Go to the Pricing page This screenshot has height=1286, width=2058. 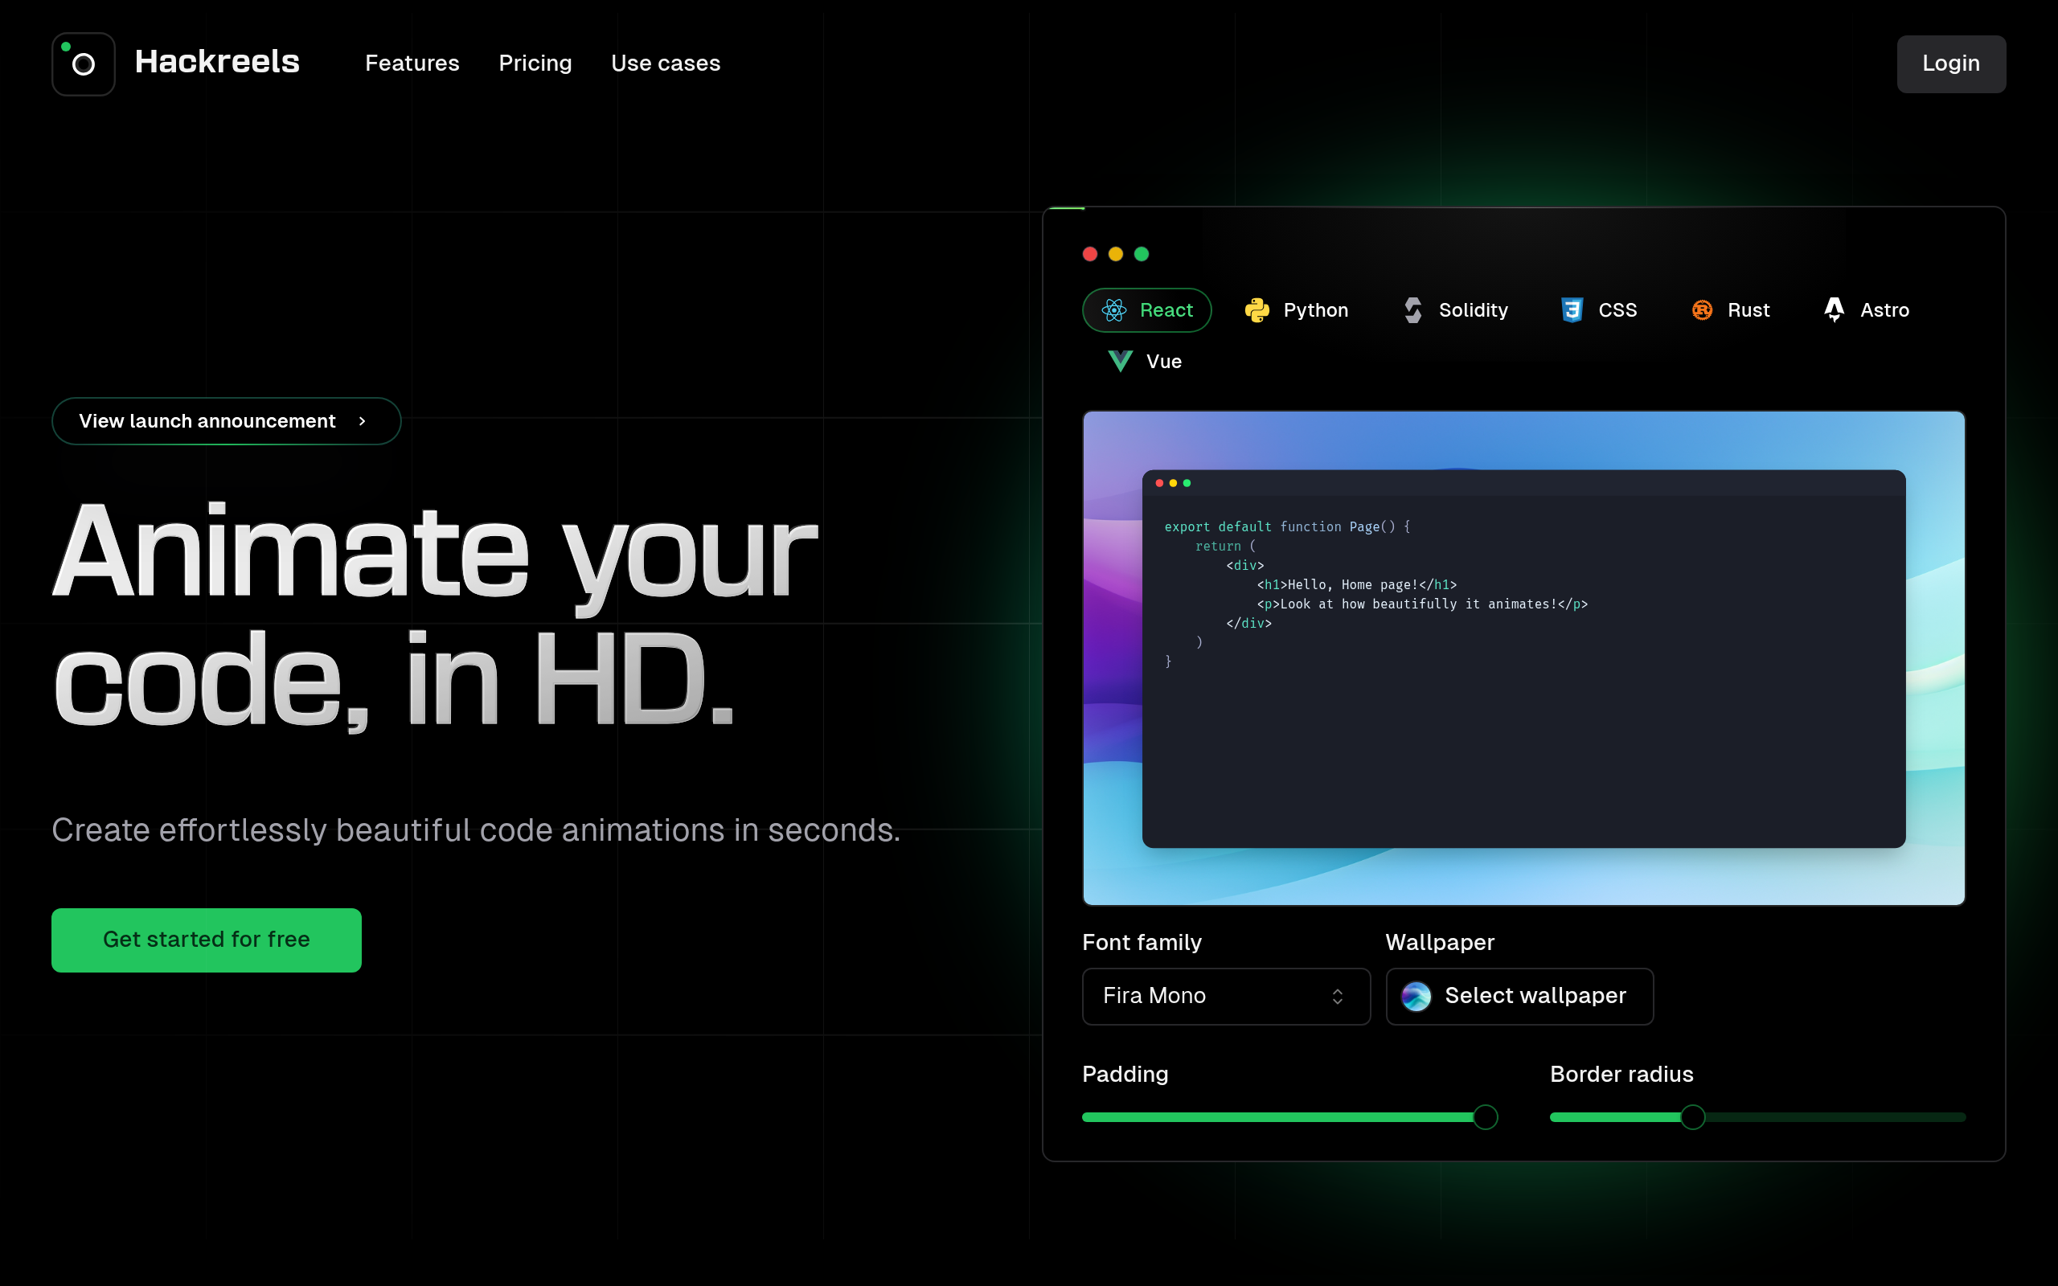535,63
